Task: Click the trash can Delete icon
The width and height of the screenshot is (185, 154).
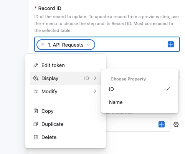Action: pyautogui.click(x=36, y=137)
